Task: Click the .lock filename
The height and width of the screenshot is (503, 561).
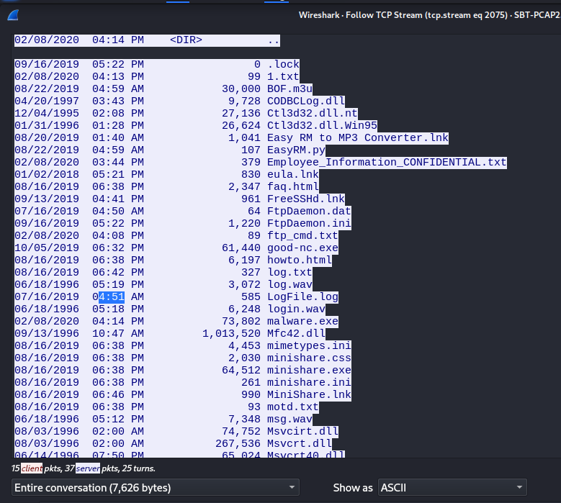Action: click(283, 64)
